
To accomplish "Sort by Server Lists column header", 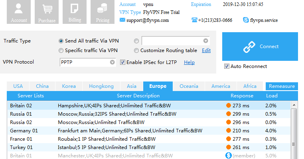I will tap(31, 96).
